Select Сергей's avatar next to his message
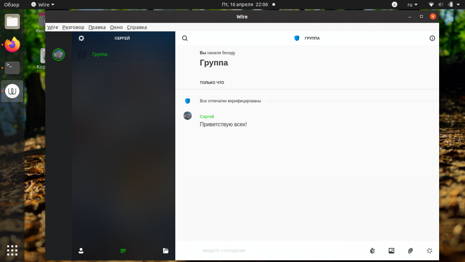 tap(188, 116)
